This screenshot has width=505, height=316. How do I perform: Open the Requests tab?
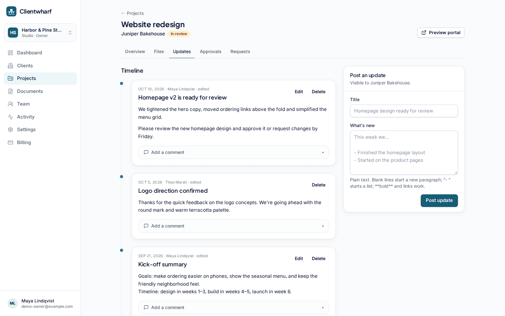click(x=240, y=52)
